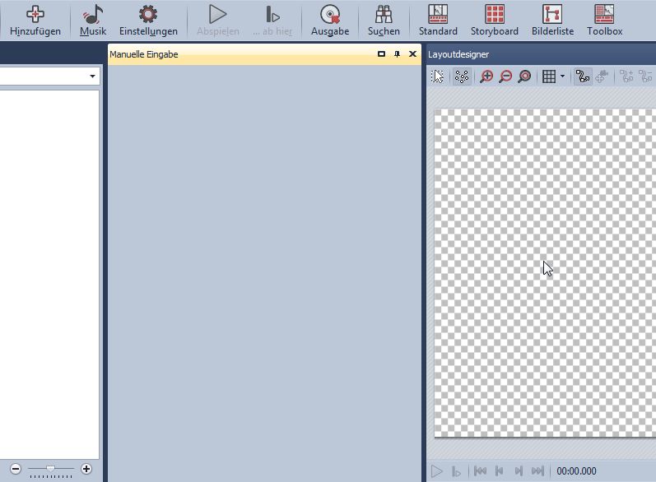Switch to Storyboard view
The height and width of the screenshot is (482, 656).
494,20
